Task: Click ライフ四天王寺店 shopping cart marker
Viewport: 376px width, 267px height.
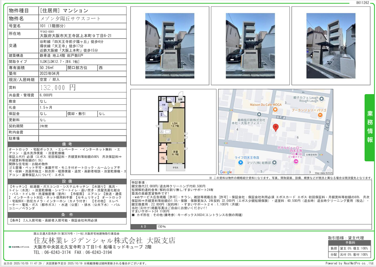Action: coord(241,162)
